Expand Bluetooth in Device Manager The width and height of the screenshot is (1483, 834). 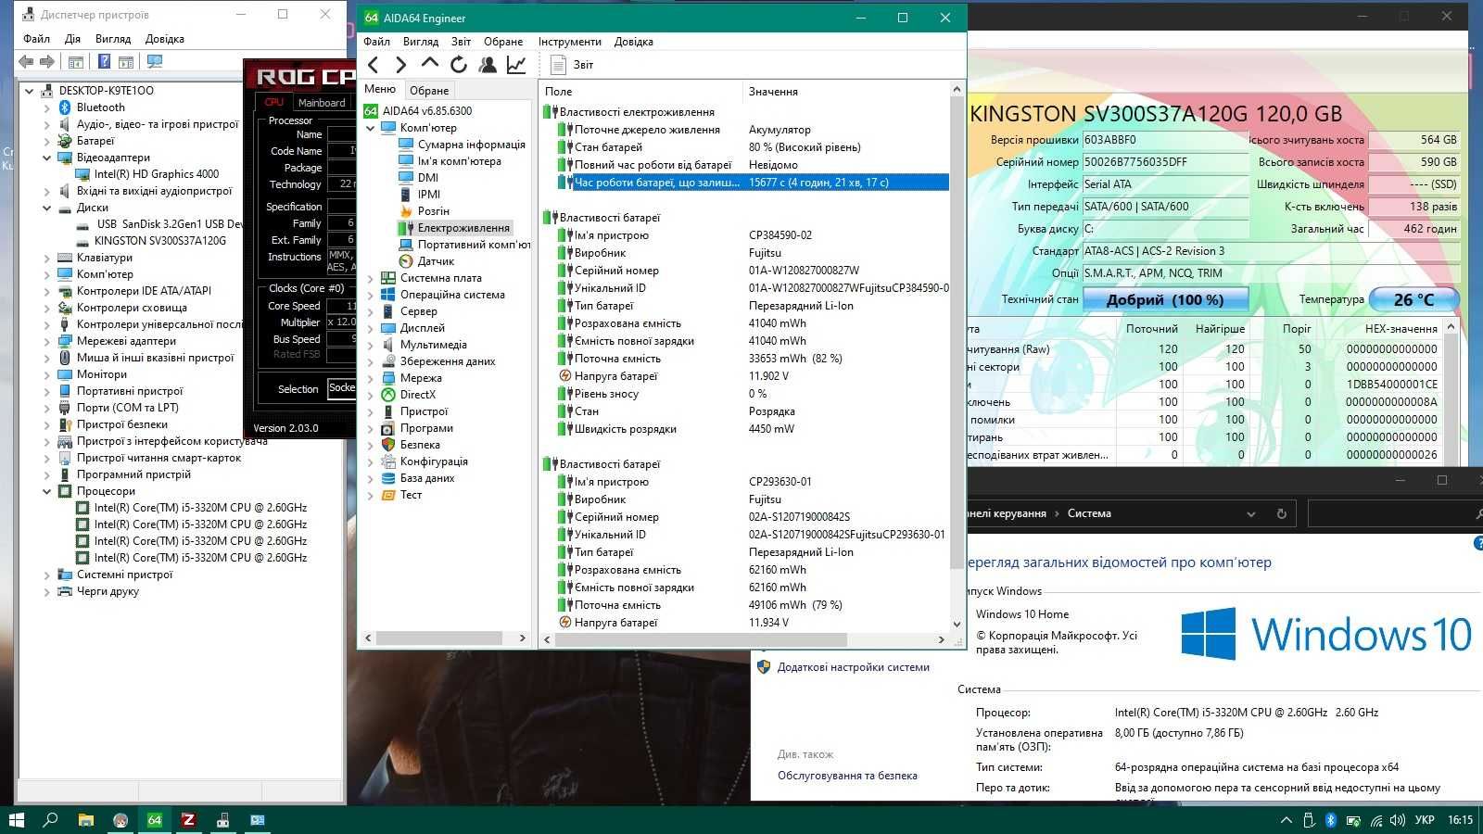click(47, 107)
